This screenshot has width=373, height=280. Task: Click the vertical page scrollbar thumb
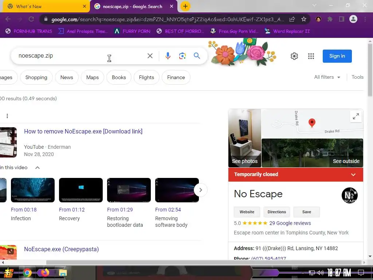370,70
